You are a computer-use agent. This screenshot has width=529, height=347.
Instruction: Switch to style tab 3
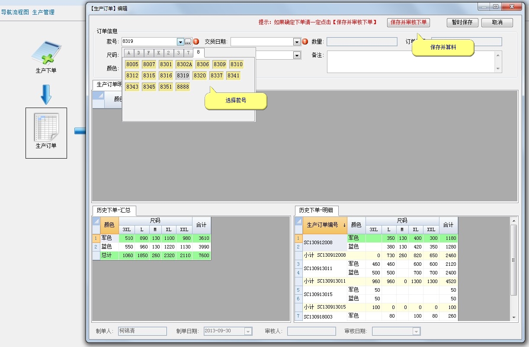(178, 53)
